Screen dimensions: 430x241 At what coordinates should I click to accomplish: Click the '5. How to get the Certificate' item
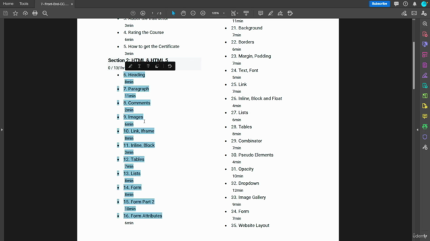click(151, 46)
